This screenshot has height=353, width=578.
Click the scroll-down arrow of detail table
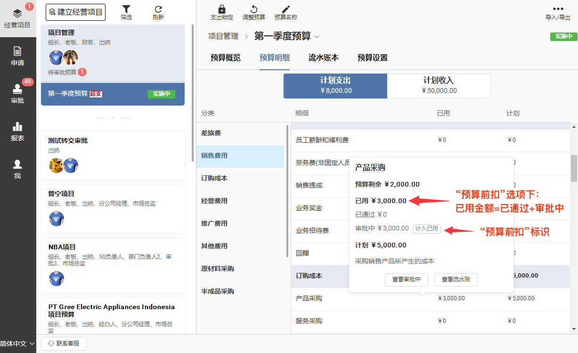(574, 329)
